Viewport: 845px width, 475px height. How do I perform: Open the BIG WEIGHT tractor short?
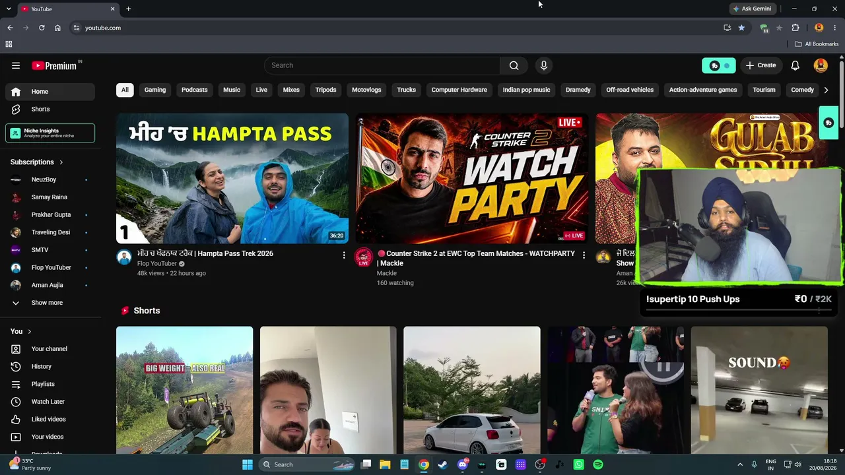click(185, 390)
